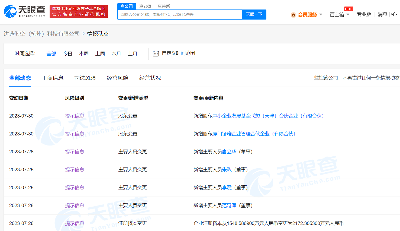This screenshot has width=400, height=231.
Task: Filter time range by 本周
Action: tap(84, 54)
